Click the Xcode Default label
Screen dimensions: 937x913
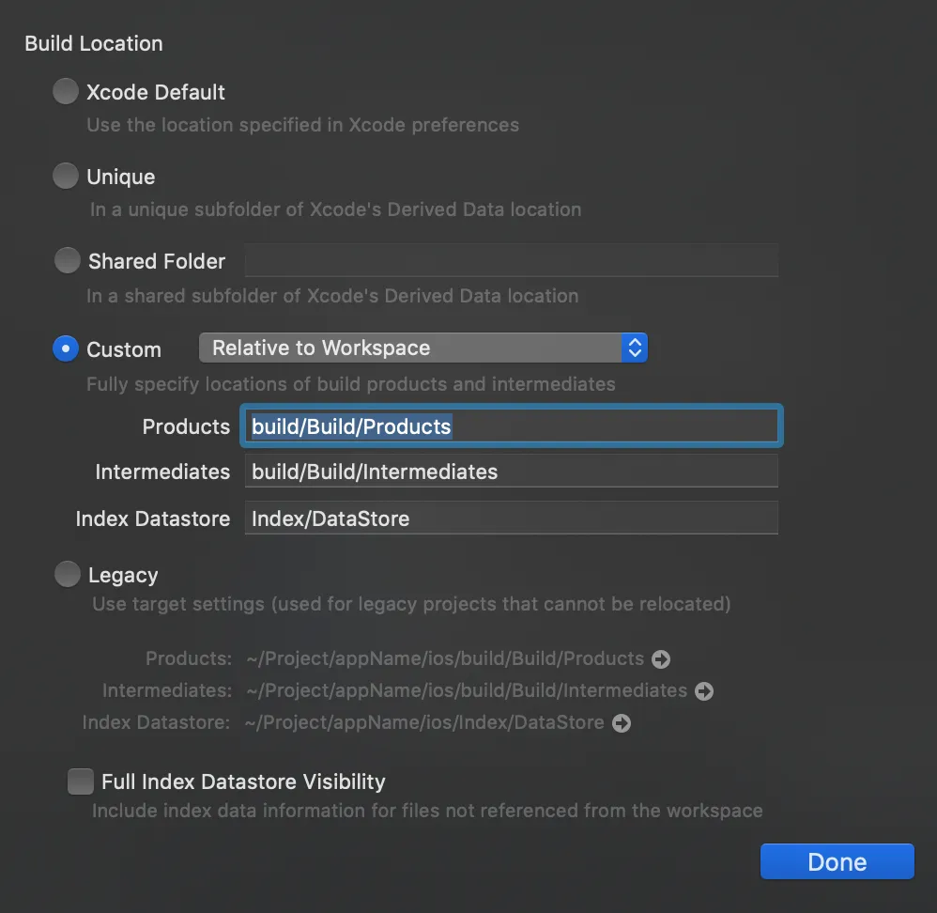pyautogui.click(x=156, y=93)
